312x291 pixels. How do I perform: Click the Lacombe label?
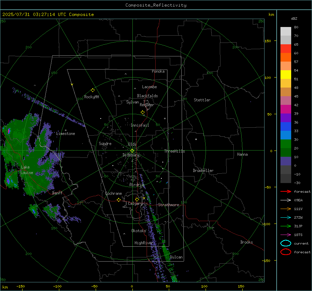pos(149,87)
